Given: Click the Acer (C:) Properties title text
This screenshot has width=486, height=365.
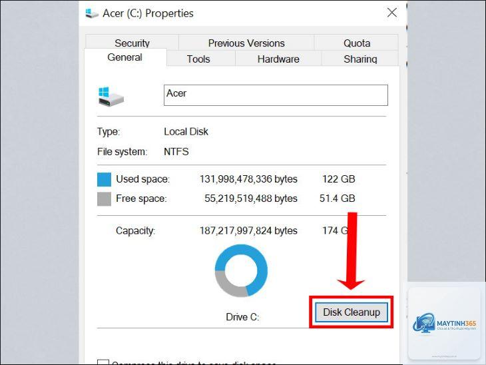Looking at the screenshot, I should coord(148,13).
